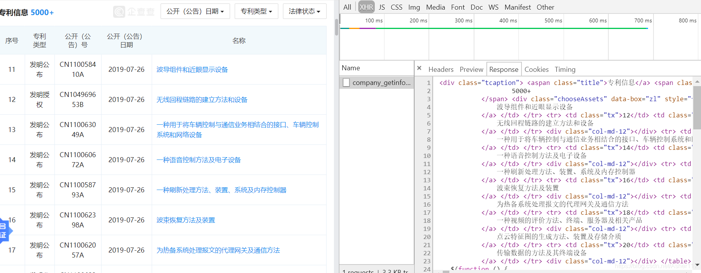Image resolution: width=701 pixels, height=273 pixels.
Task: Click the 5000+ patent count
Action: (x=42, y=12)
